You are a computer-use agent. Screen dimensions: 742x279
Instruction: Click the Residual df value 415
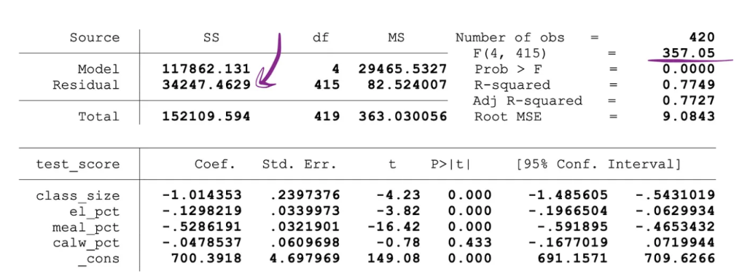click(x=327, y=85)
